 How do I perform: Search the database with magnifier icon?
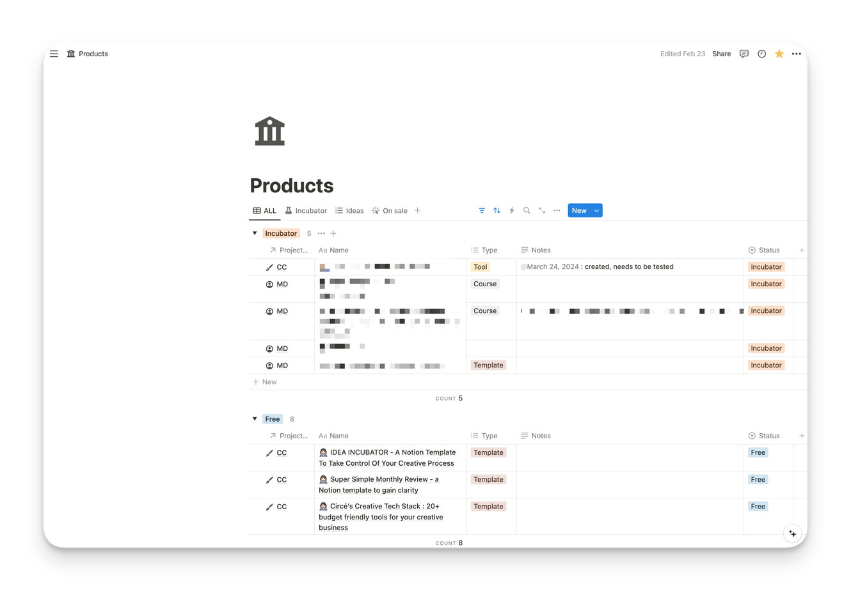(x=527, y=211)
